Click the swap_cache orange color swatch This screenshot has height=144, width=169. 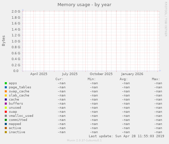pos(6,91)
